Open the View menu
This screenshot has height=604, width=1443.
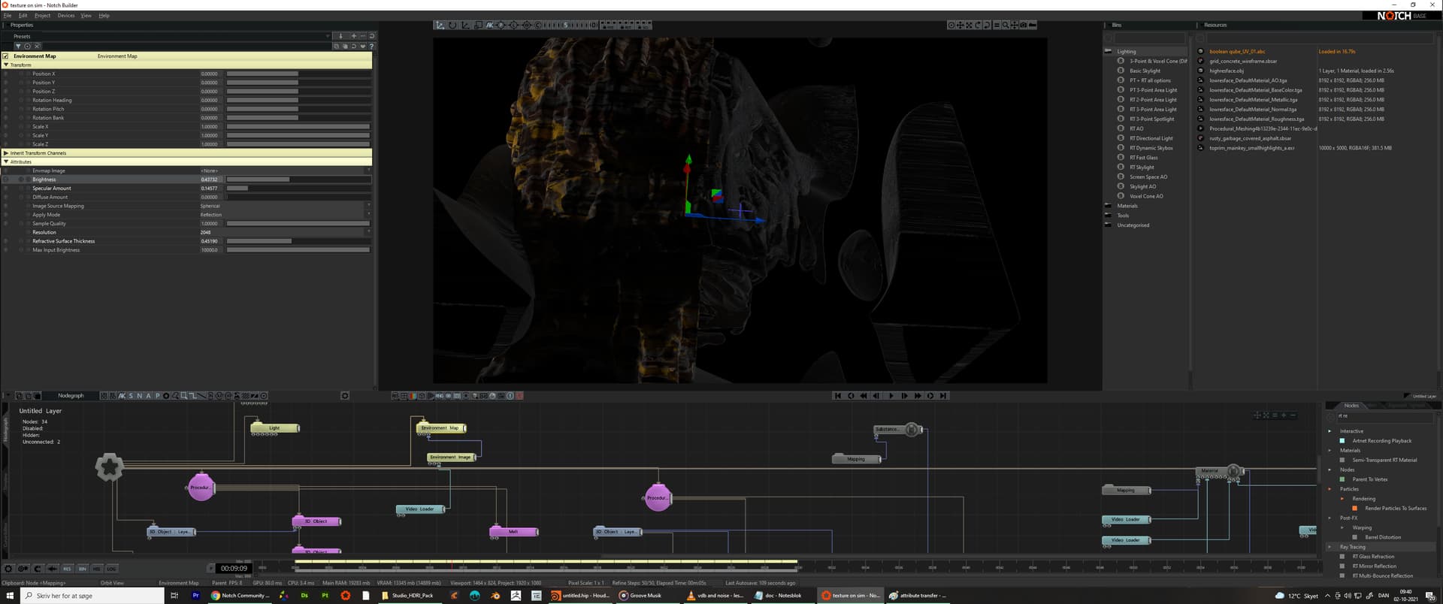pyautogui.click(x=86, y=16)
